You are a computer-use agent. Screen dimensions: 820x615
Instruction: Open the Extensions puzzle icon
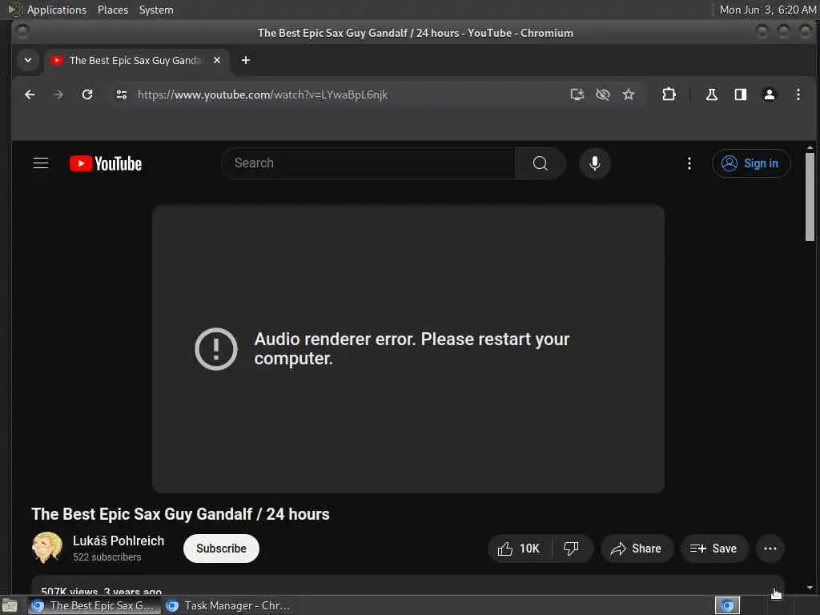pos(669,94)
